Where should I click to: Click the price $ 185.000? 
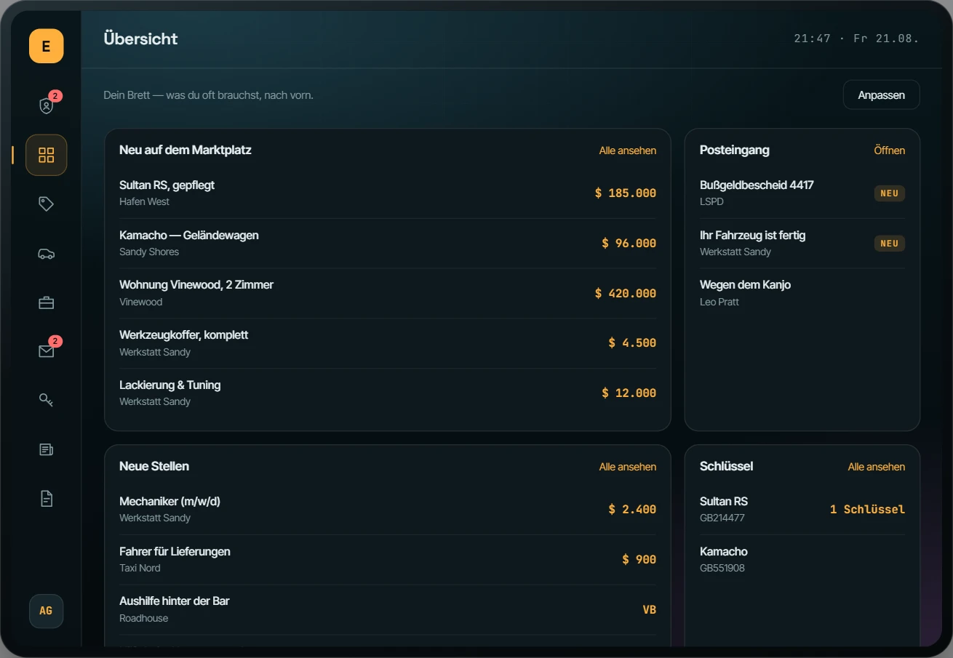pos(626,193)
